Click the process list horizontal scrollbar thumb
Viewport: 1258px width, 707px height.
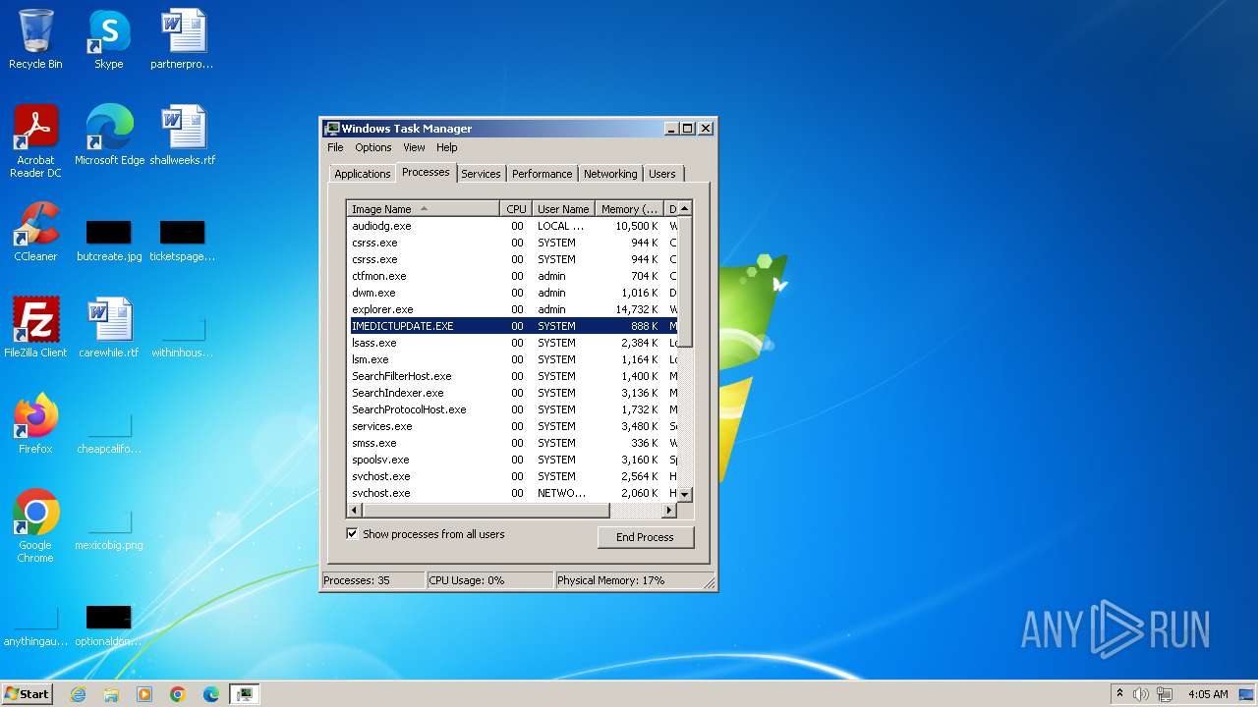coord(486,511)
